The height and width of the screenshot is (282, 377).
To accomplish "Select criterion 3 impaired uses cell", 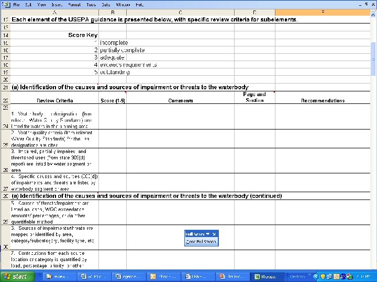I will coord(54,161).
